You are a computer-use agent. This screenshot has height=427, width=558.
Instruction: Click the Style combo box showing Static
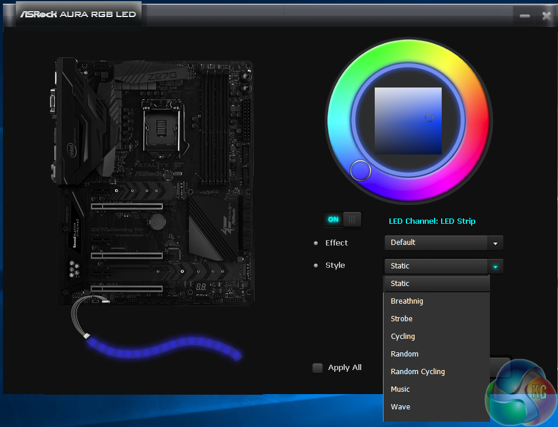(443, 266)
